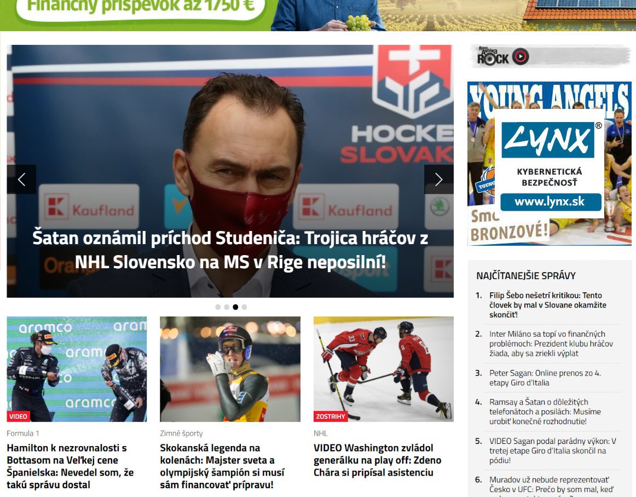
Task: Click the Lynx logo in advertisement
Action: point(548,140)
